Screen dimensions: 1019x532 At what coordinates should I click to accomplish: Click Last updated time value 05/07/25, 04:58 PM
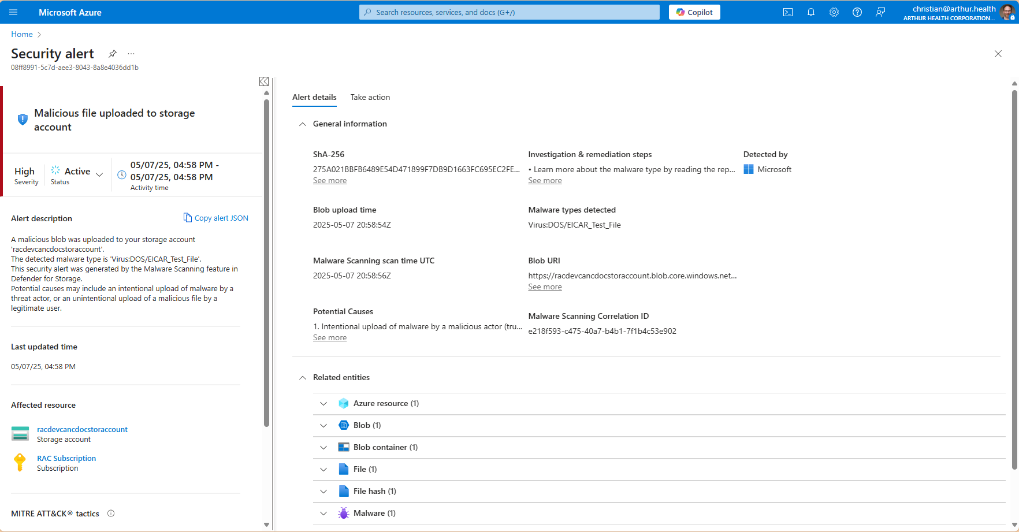(43, 366)
